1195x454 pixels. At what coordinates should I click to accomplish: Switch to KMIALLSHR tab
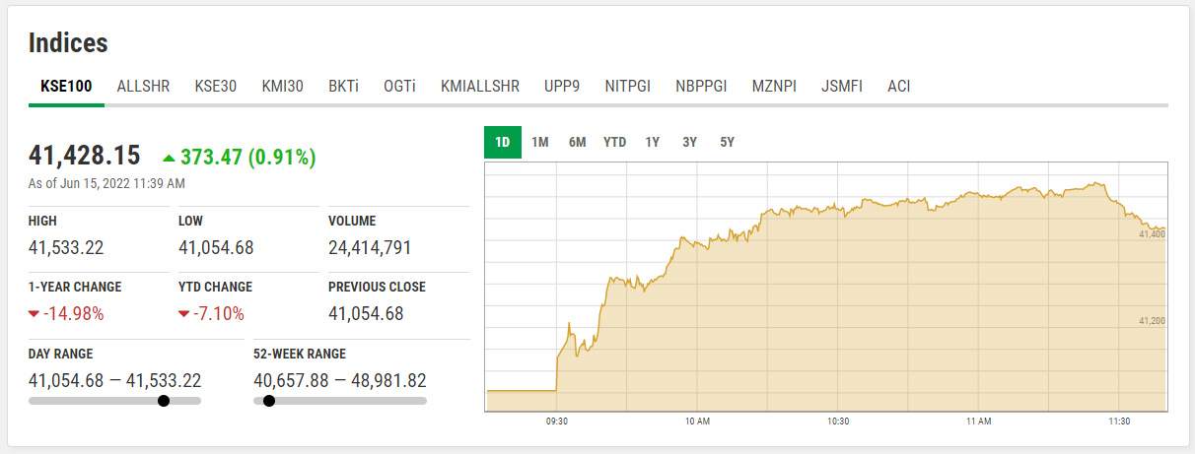479,86
